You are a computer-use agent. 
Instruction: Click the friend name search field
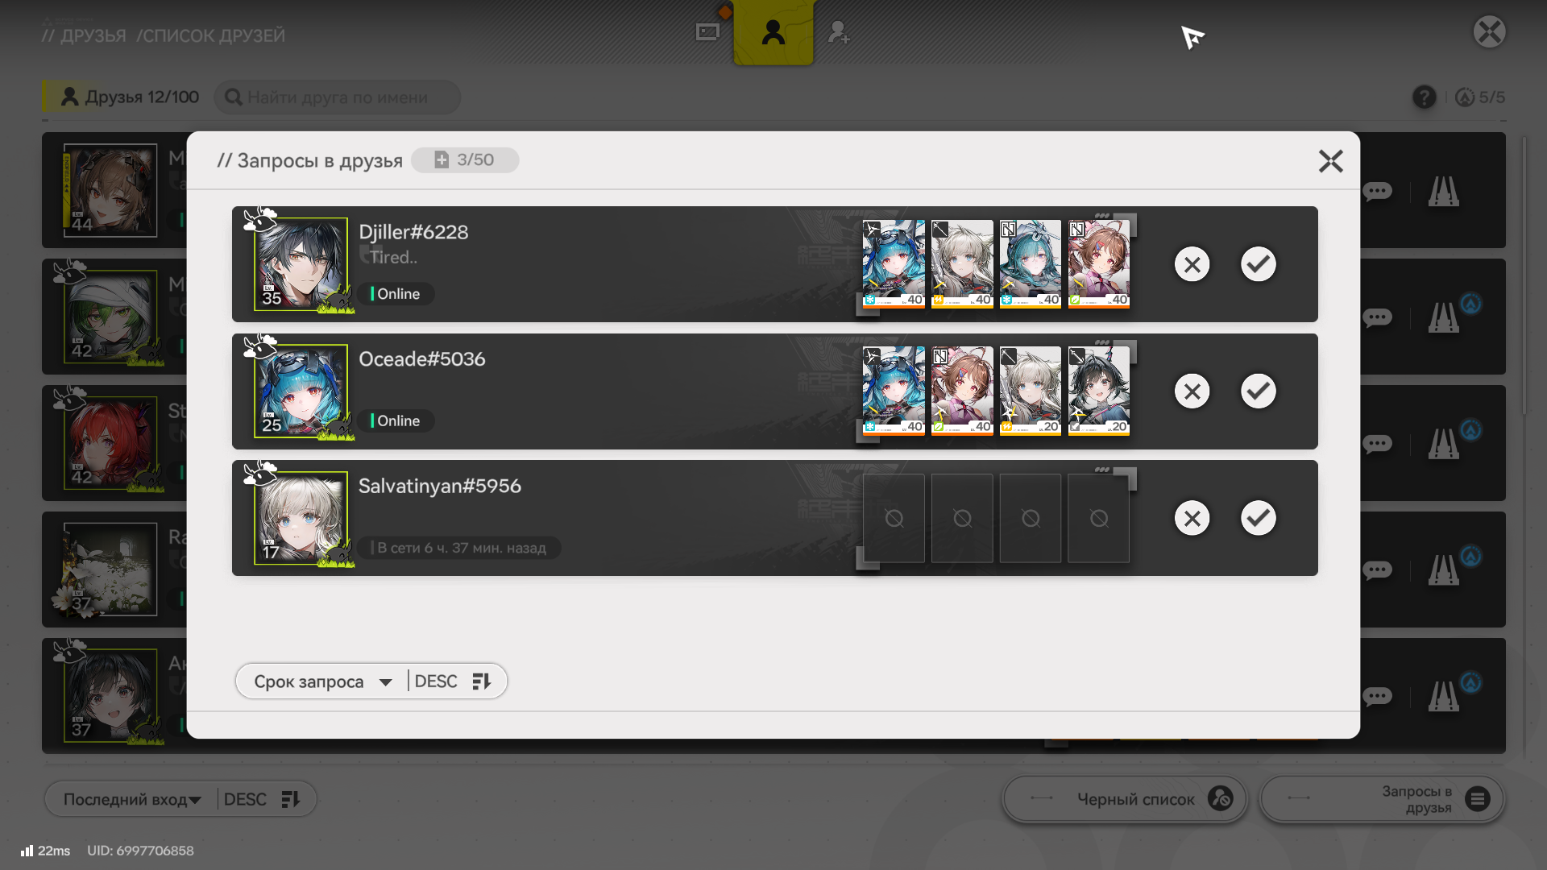pos(338,97)
